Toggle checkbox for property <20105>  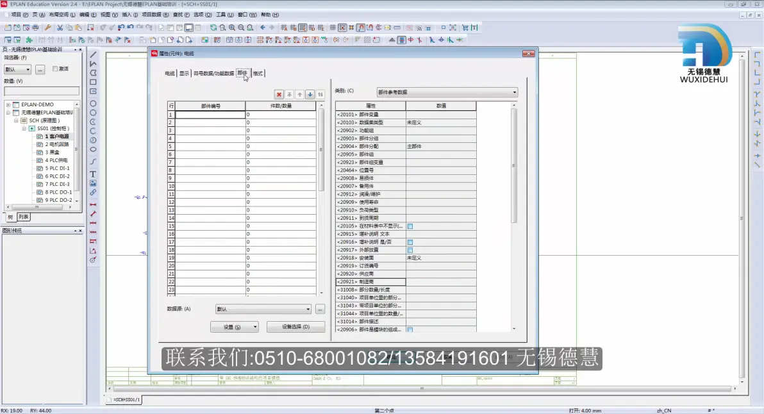(x=410, y=226)
